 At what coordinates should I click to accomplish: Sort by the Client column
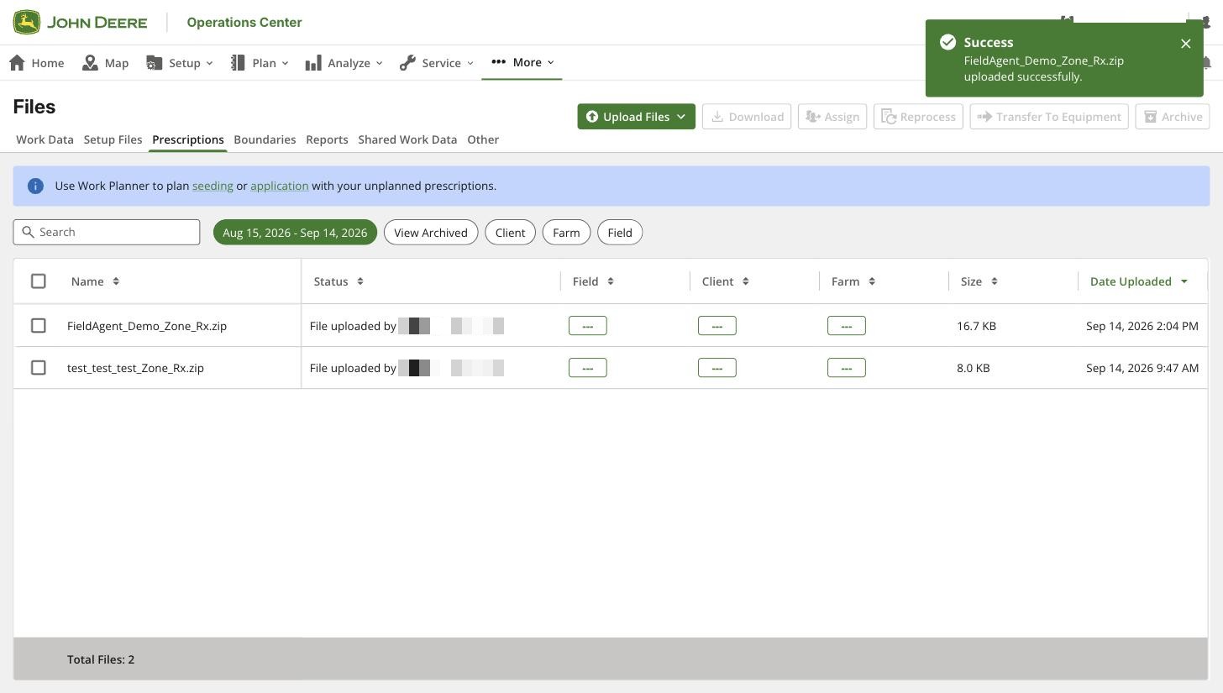[x=726, y=281]
